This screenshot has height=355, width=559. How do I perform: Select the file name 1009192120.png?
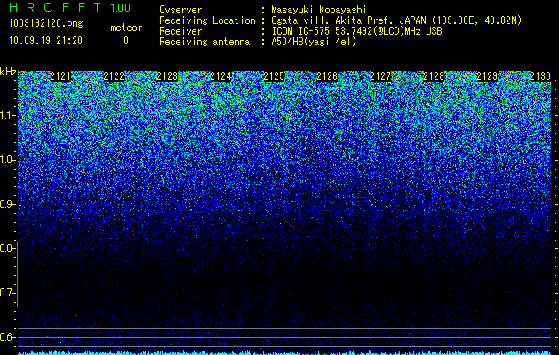[46, 24]
